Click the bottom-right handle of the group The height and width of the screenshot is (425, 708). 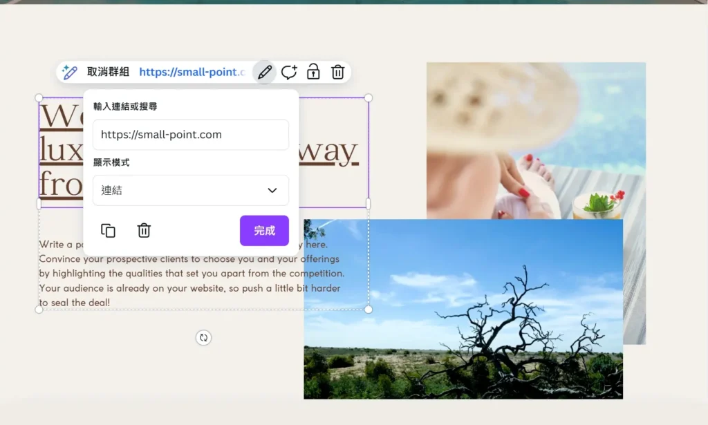369,310
